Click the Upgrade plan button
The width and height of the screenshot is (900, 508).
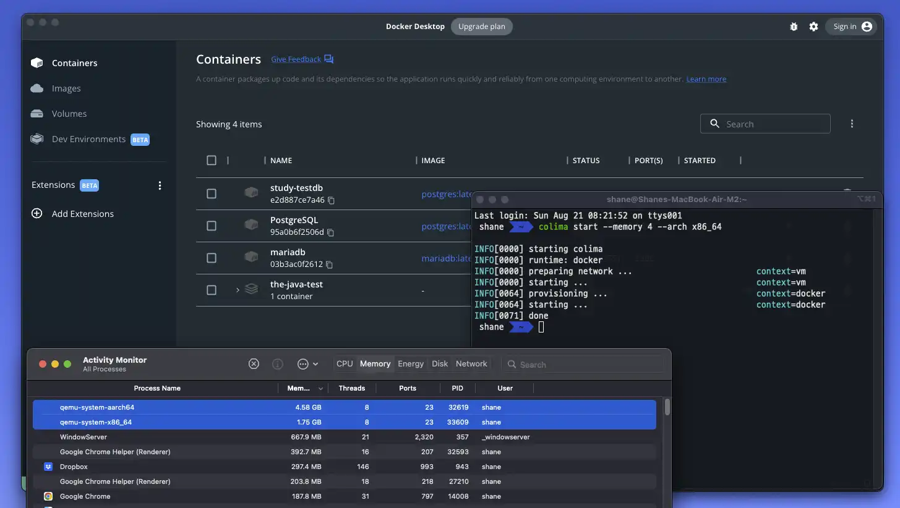[x=482, y=27]
